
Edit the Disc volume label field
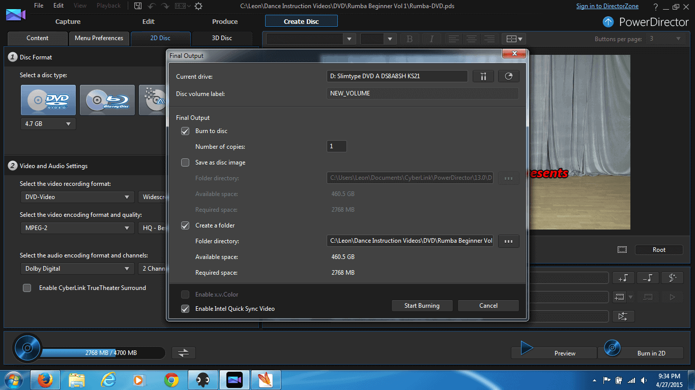[422, 93]
